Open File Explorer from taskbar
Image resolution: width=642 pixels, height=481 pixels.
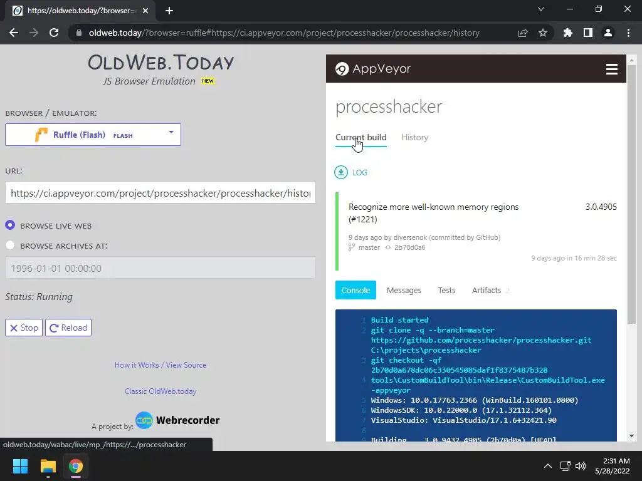tap(48, 466)
